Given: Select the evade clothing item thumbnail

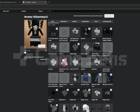Looking at the screenshot, I should [x=97, y=32].
